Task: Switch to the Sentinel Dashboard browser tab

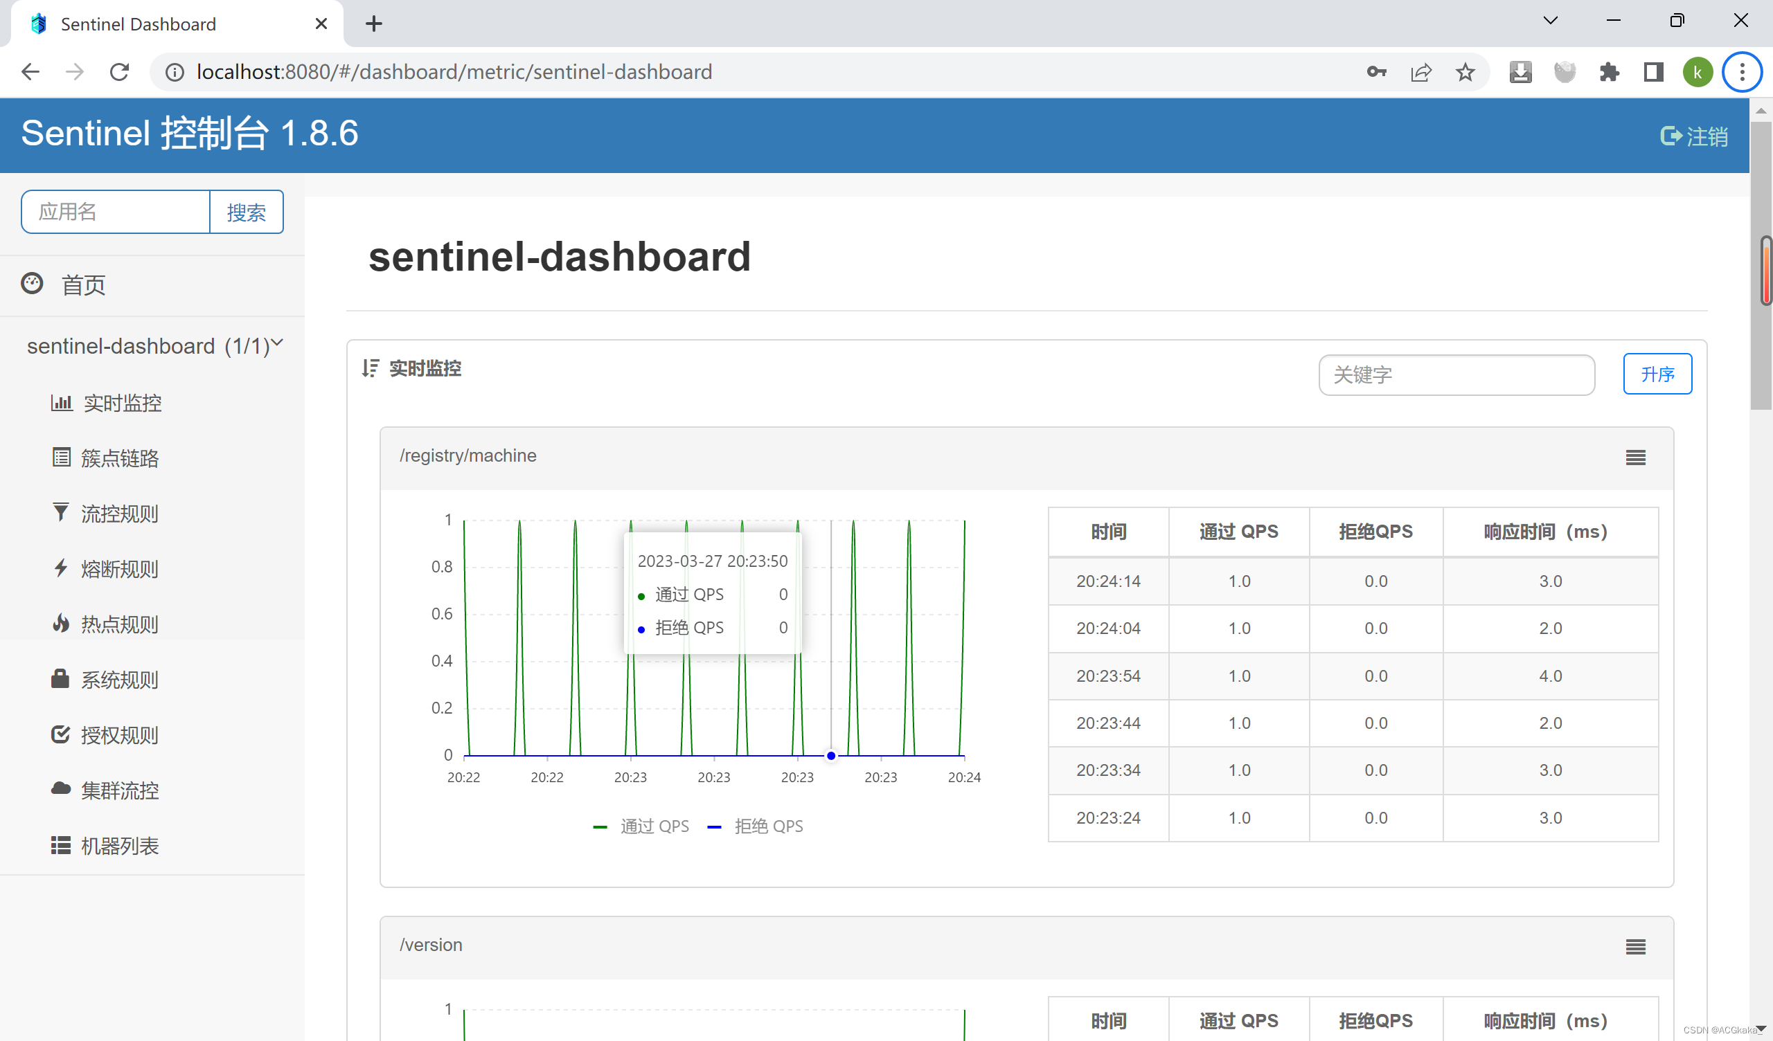Action: click(x=138, y=24)
